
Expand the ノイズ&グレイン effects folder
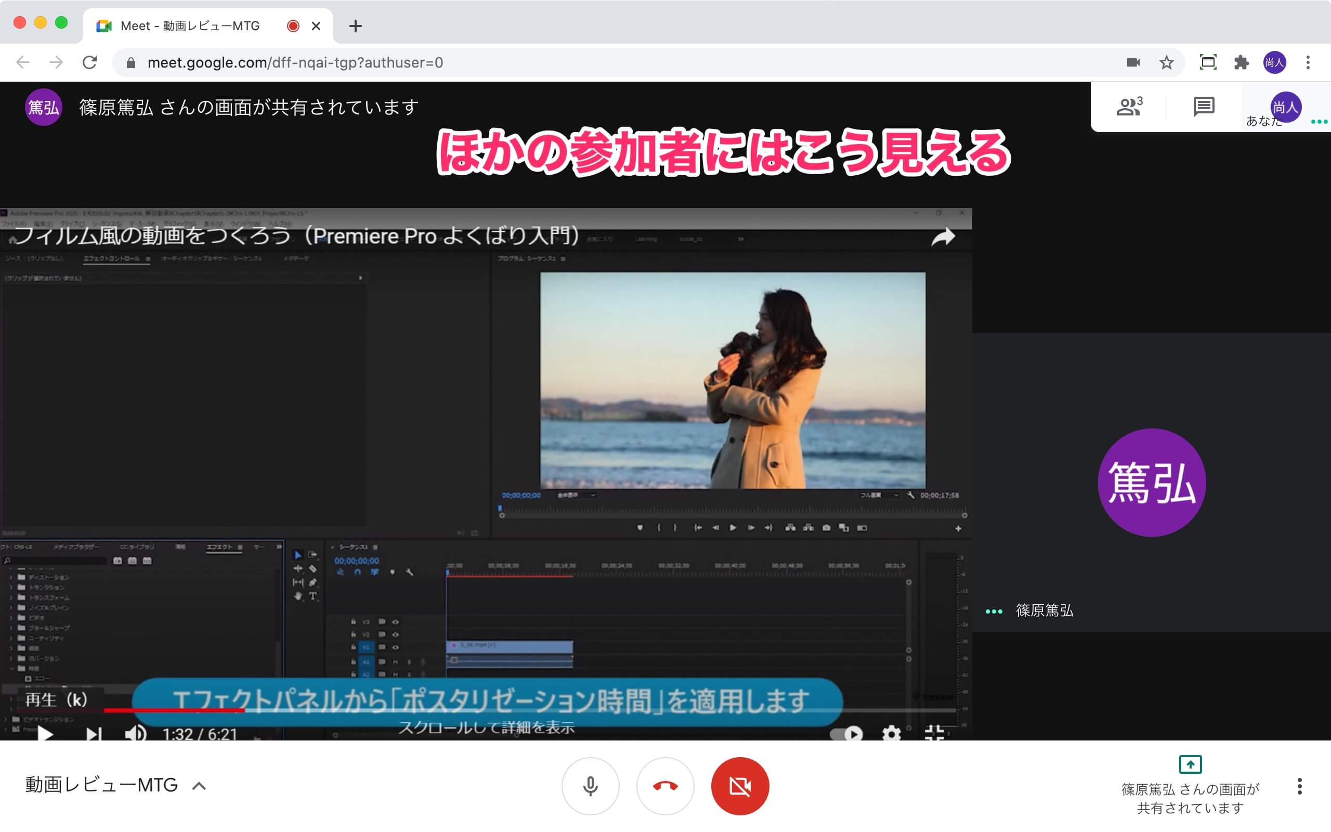[10, 607]
